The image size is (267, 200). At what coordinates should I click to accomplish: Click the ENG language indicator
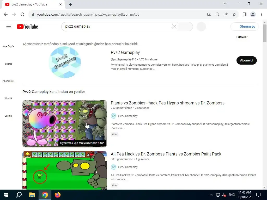[232, 195]
